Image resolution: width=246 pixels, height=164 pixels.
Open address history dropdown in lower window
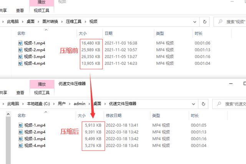point(193,104)
